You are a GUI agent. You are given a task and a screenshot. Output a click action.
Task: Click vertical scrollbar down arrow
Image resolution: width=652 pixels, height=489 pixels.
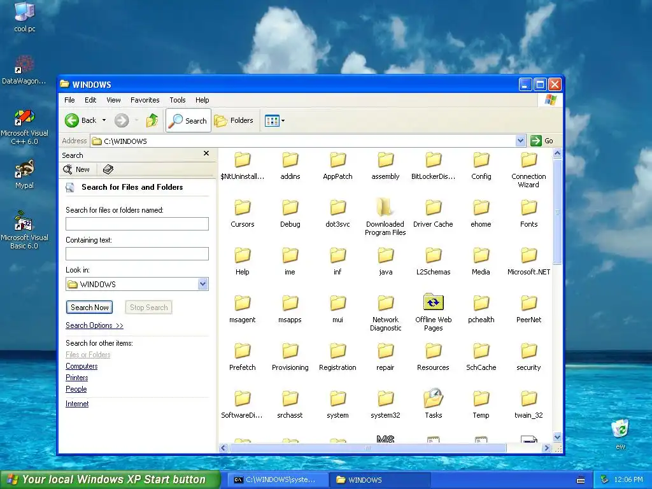tap(557, 437)
